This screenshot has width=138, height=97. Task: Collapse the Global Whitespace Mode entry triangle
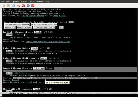[30, 48]
